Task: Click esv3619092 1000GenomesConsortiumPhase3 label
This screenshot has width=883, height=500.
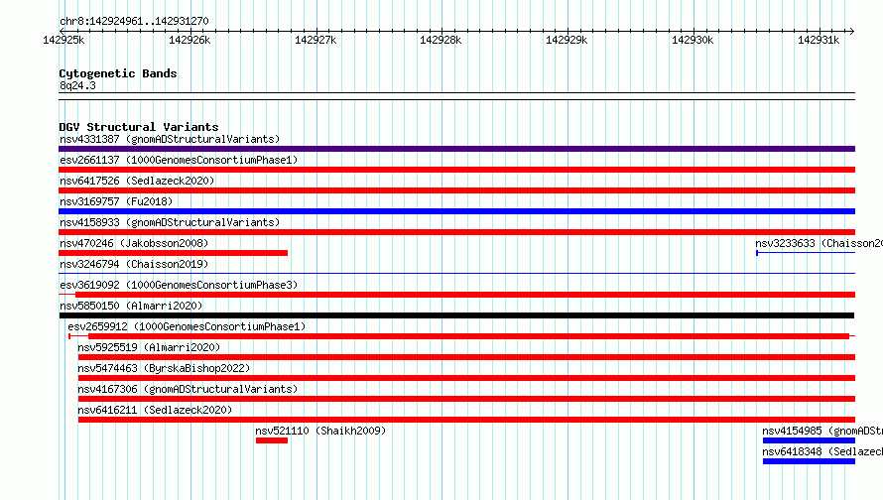Action: [179, 285]
